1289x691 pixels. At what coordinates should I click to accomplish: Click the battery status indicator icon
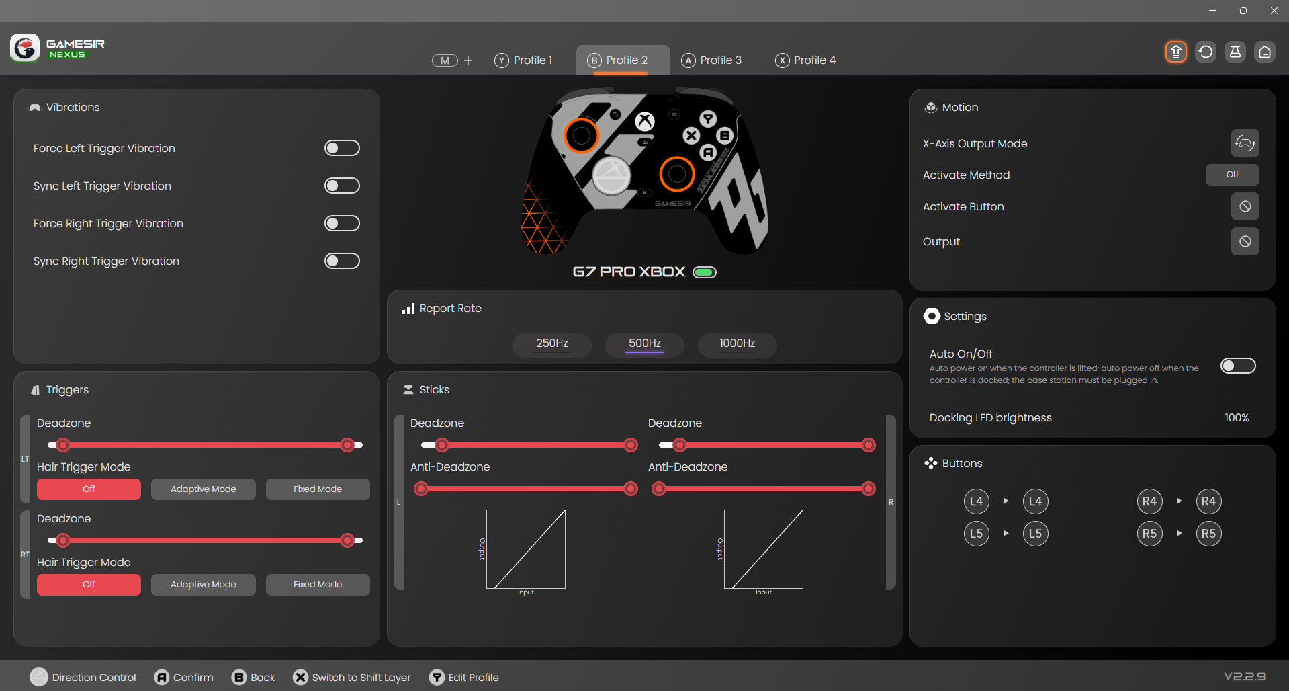point(705,272)
